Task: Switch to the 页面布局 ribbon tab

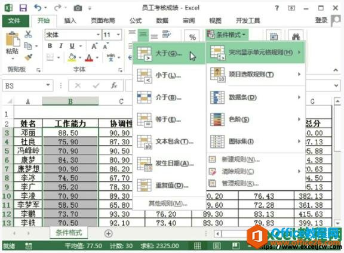Action: (103, 21)
